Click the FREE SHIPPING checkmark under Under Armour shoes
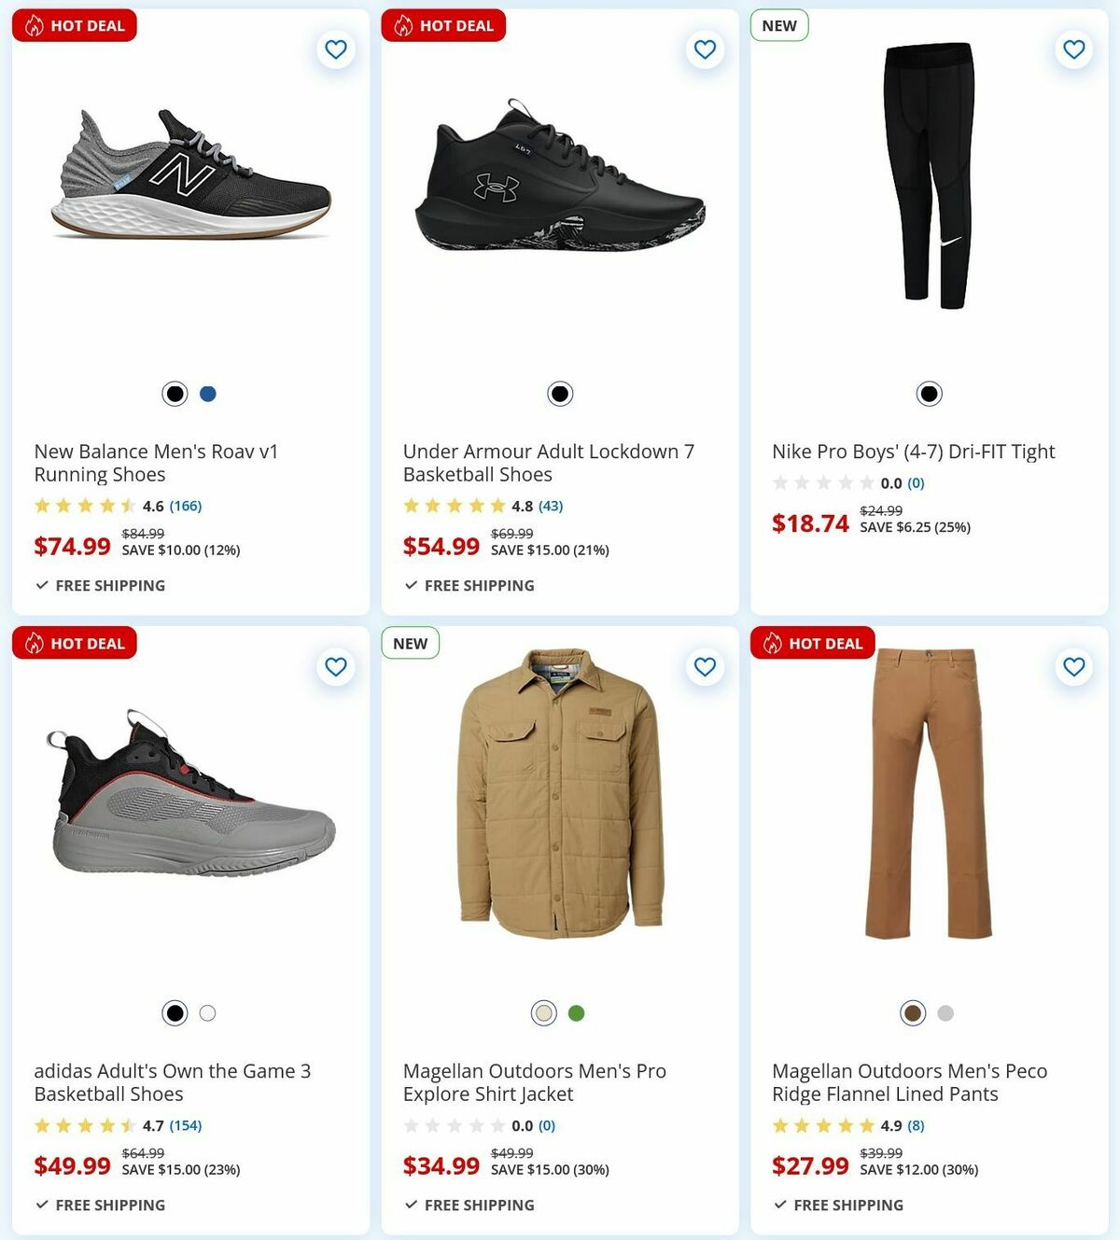The image size is (1120, 1240). coord(409,585)
